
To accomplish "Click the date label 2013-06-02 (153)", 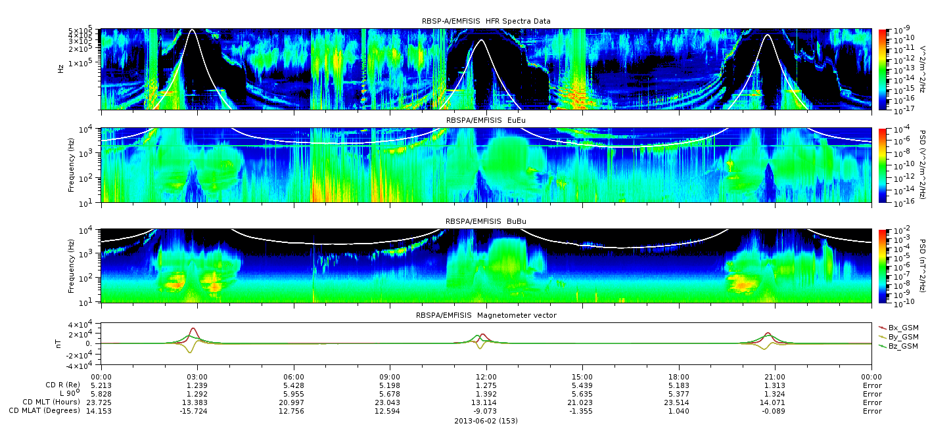I will point(486,420).
